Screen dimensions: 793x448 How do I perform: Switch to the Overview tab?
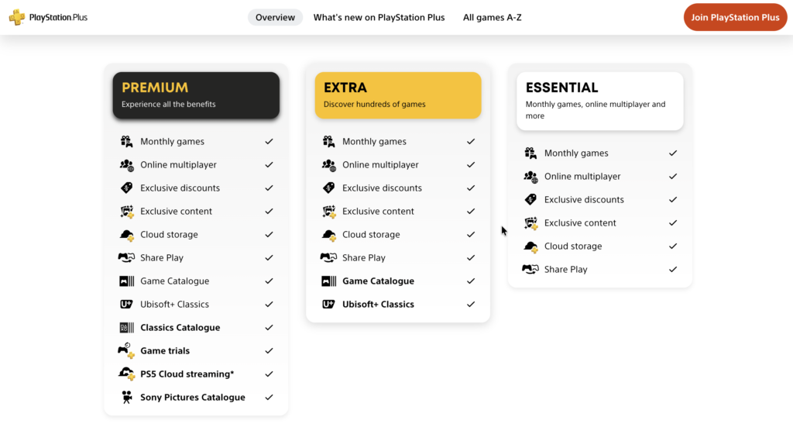point(275,16)
